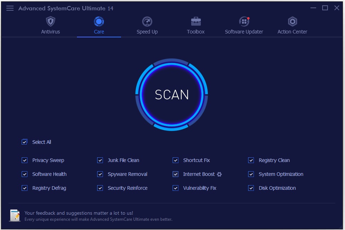345x230 pixels.
Task: Click the Registry Clean label
Action: coord(274,160)
